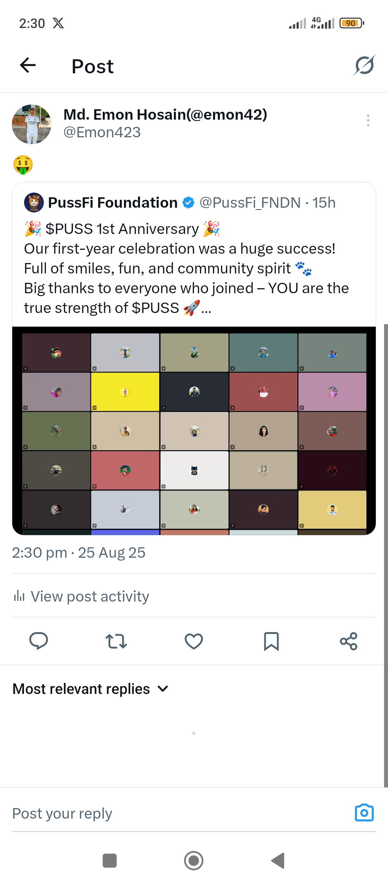The image size is (388, 884).
Task: Open the anniversary call grid image
Action: tap(194, 431)
